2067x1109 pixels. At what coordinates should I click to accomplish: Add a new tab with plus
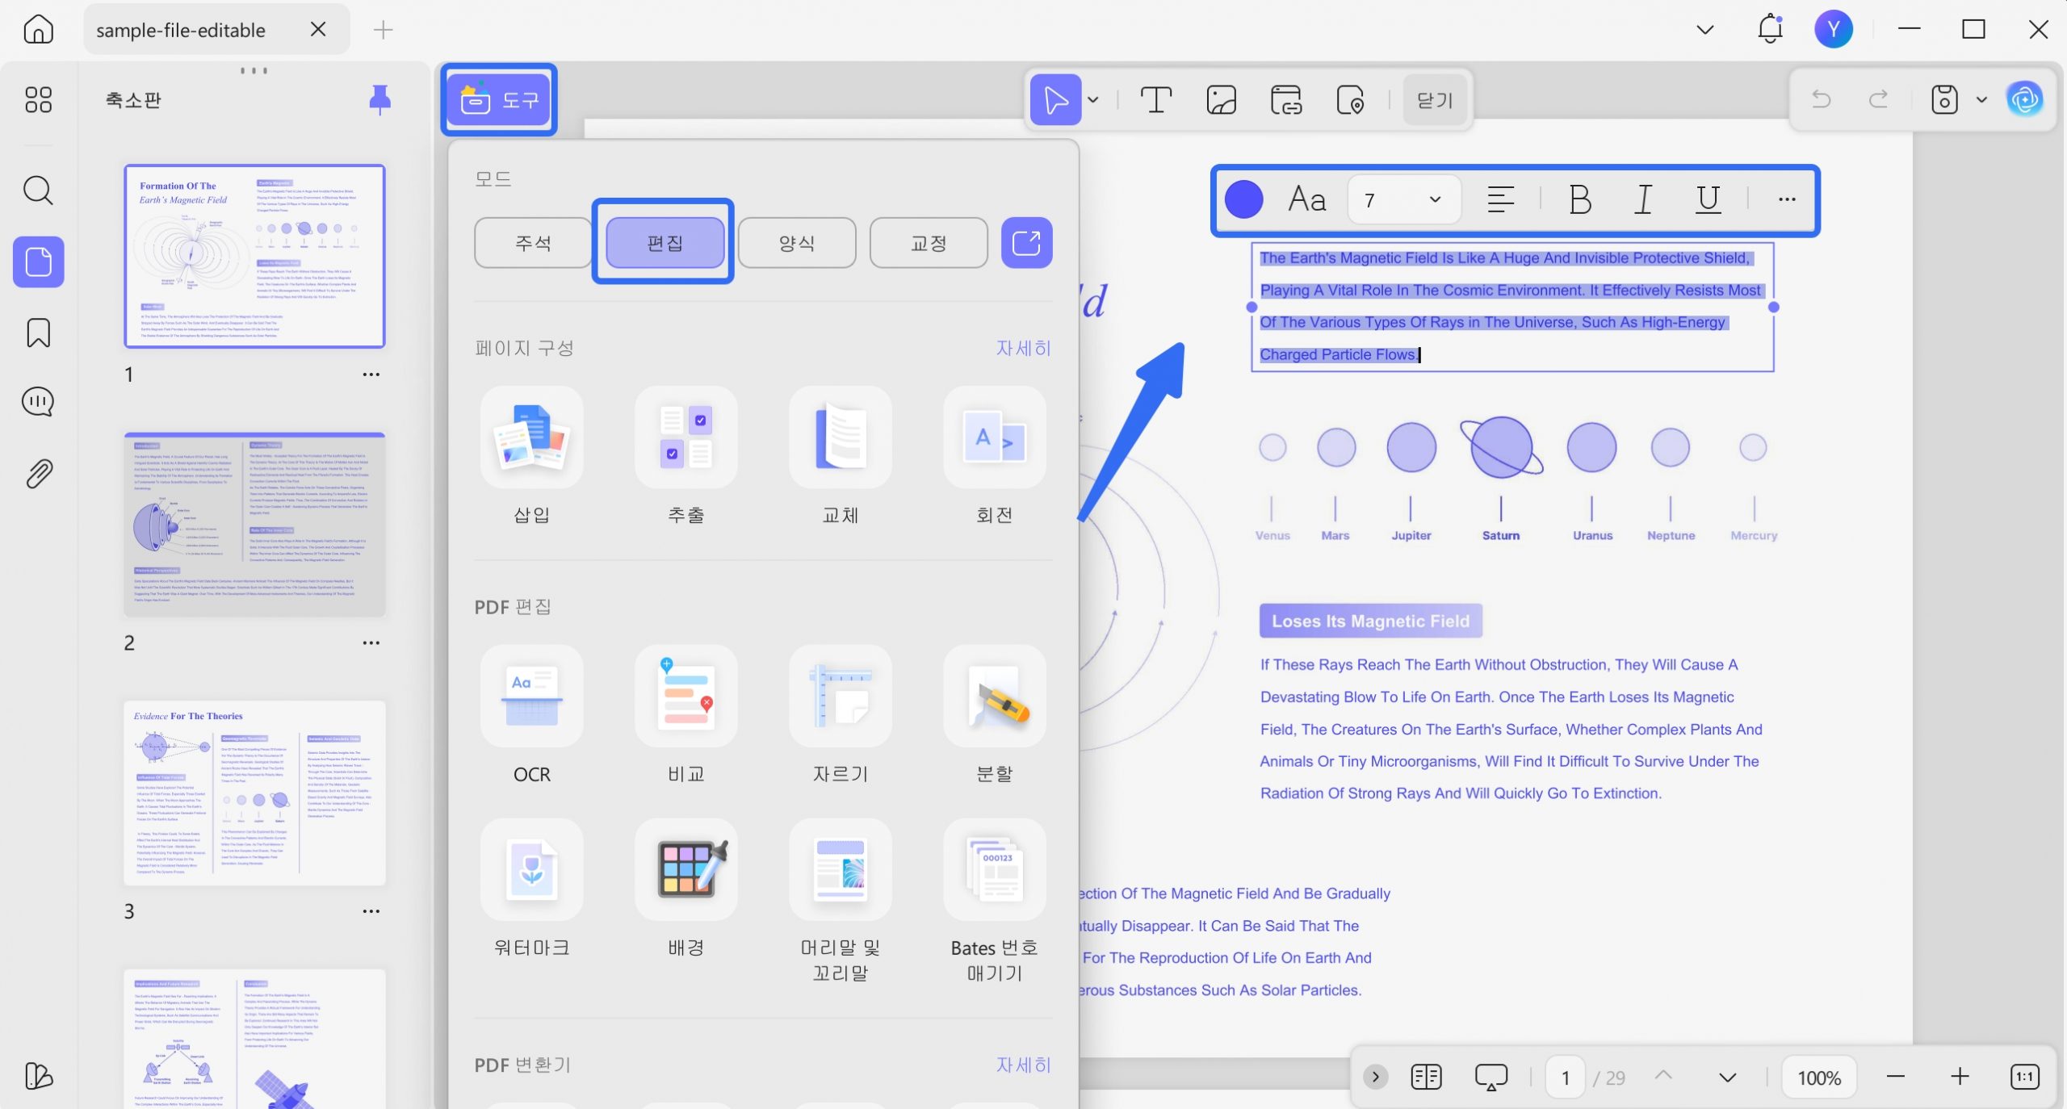click(383, 30)
